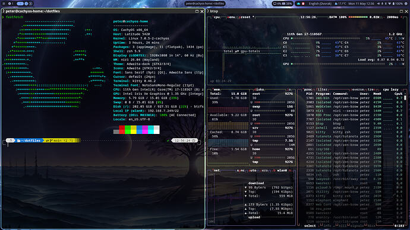The width and height of the screenshot is (410, 230).
Task: Click the red color block in fastfetch output
Action: (x=122, y=130)
